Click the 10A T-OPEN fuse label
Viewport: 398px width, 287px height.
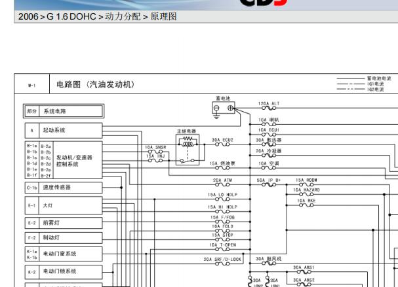(223, 245)
